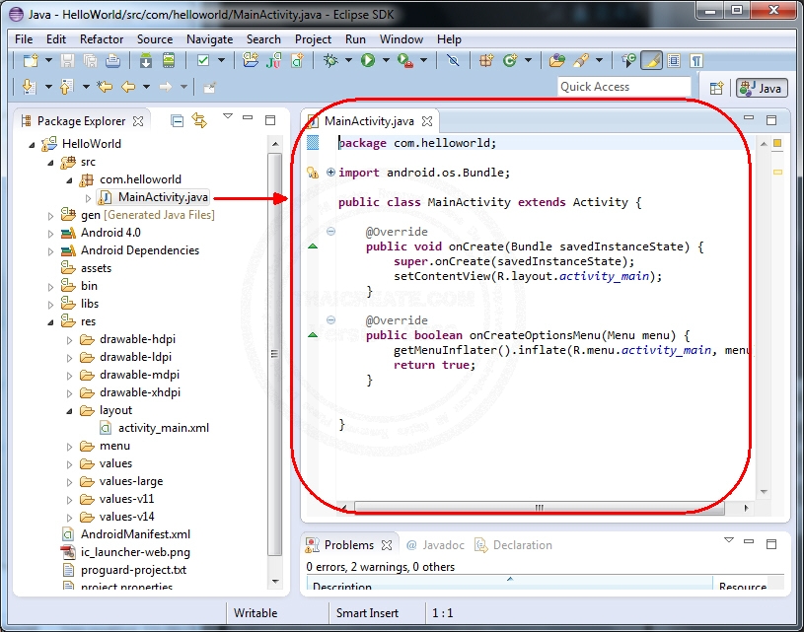Screen dimensions: 804x632
Task: Show whitespace characters in the editor
Action: 694,61
